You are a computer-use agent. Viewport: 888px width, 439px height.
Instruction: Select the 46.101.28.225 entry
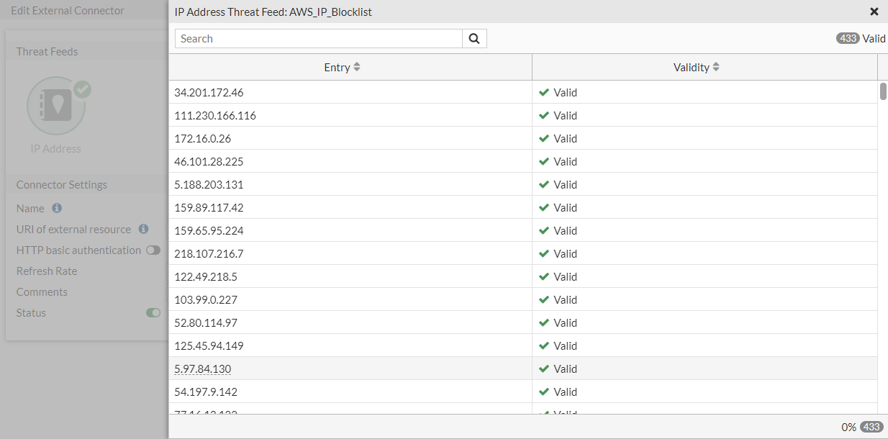[209, 162]
